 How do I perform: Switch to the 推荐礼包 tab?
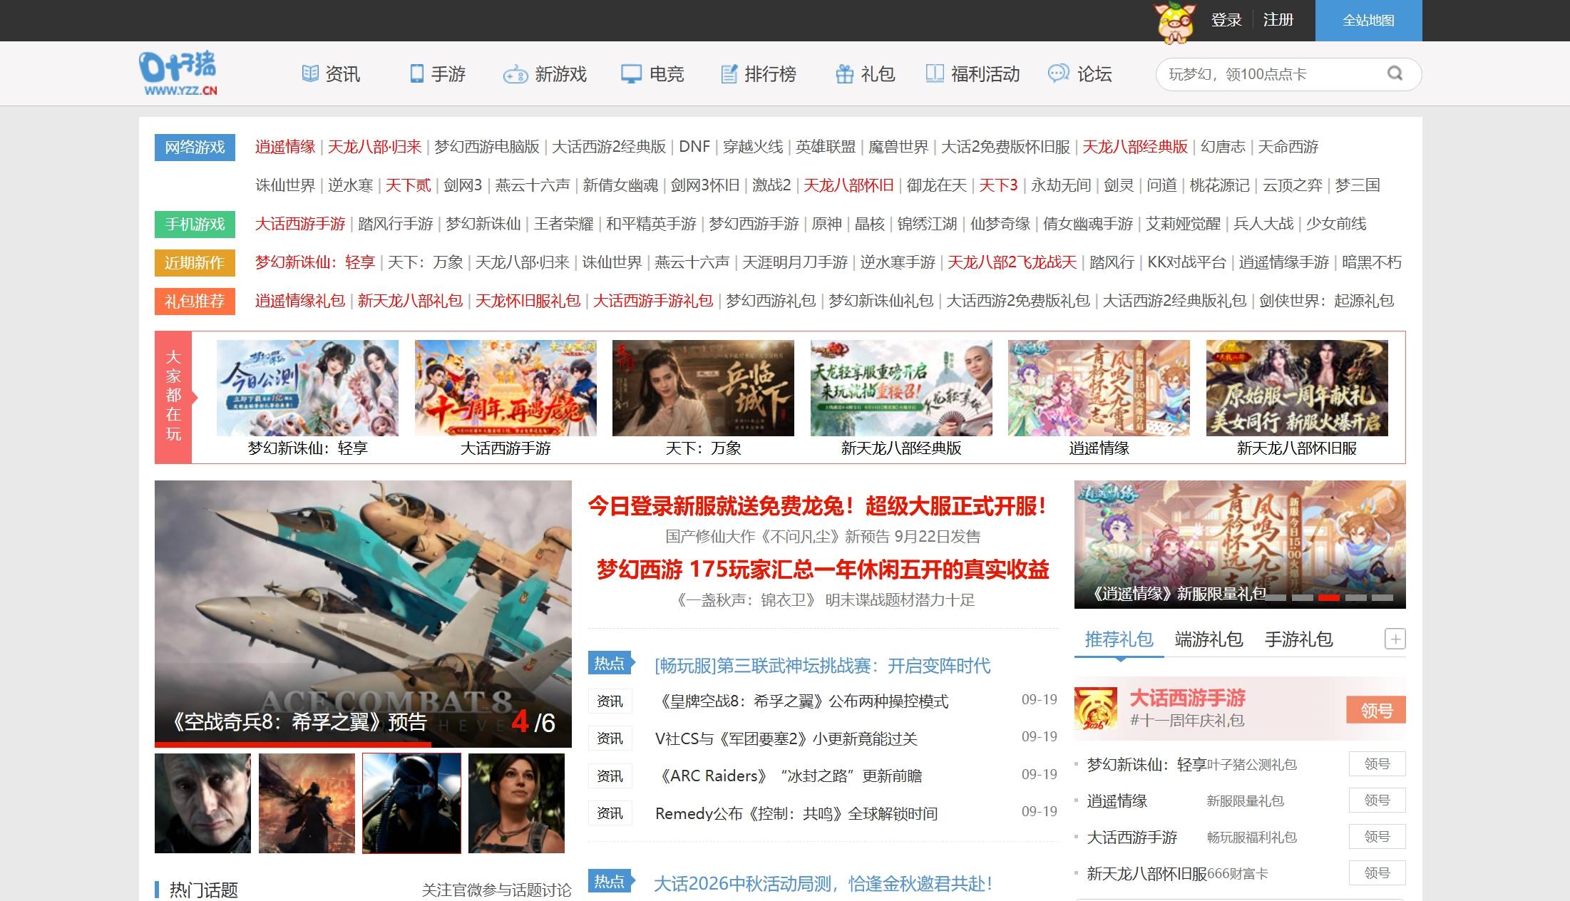tap(1119, 639)
